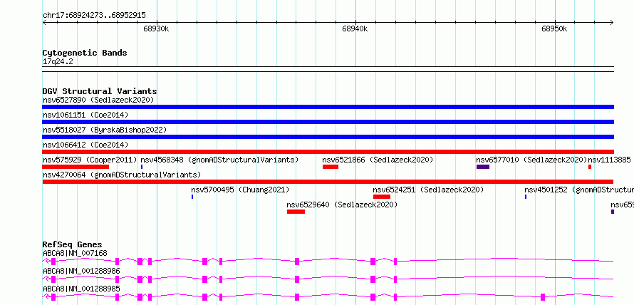Image resolution: width=634 pixels, height=305 pixels.
Task: Click the nsv6577010 (Sedlazeck2020) label
Action: (531, 160)
